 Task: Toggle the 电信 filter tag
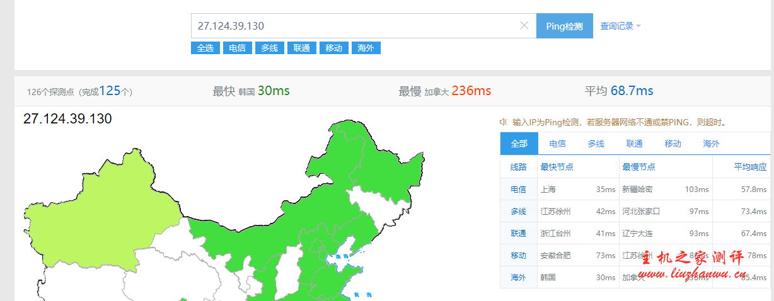pyautogui.click(x=238, y=48)
